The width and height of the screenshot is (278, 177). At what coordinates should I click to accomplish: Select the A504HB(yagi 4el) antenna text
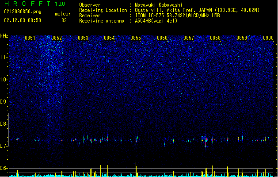pos(156,21)
